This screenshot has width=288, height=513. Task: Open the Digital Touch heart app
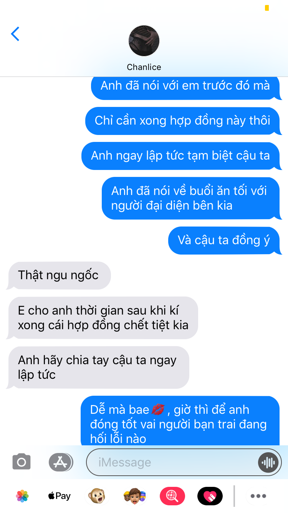click(210, 496)
